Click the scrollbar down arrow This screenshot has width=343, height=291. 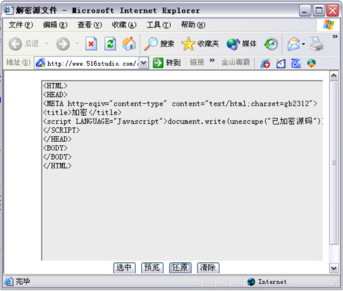[x=334, y=268]
